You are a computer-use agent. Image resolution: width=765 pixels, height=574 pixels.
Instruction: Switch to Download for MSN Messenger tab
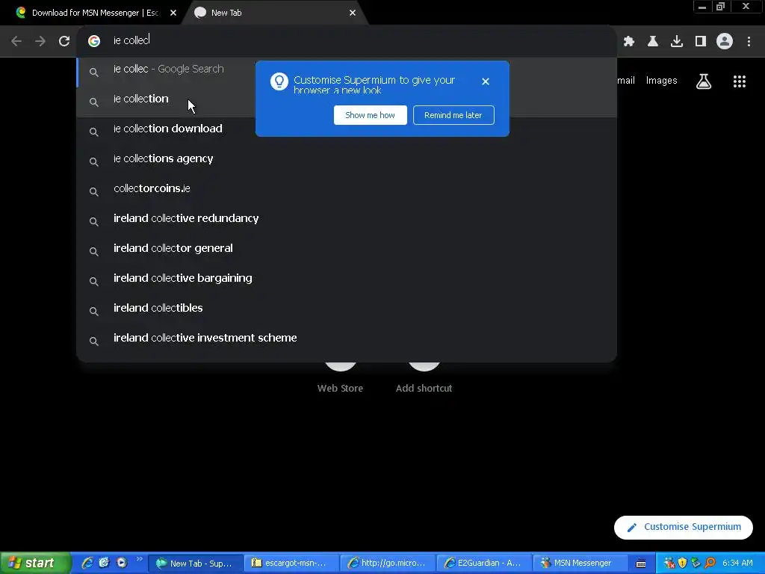click(91, 13)
